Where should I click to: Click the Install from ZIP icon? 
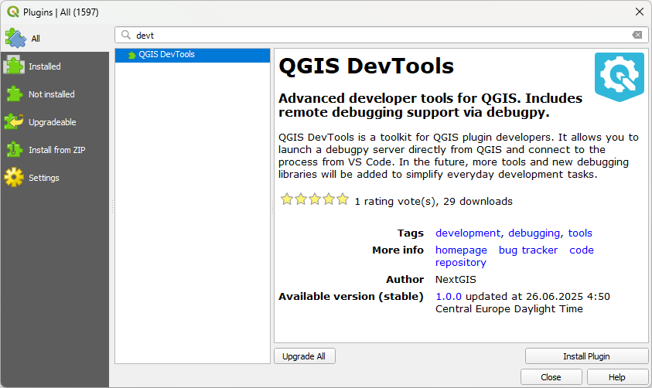click(14, 149)
